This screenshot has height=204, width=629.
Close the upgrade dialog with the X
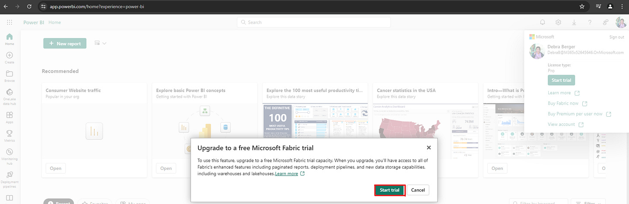pyautogui.click(x=429, y=147)
